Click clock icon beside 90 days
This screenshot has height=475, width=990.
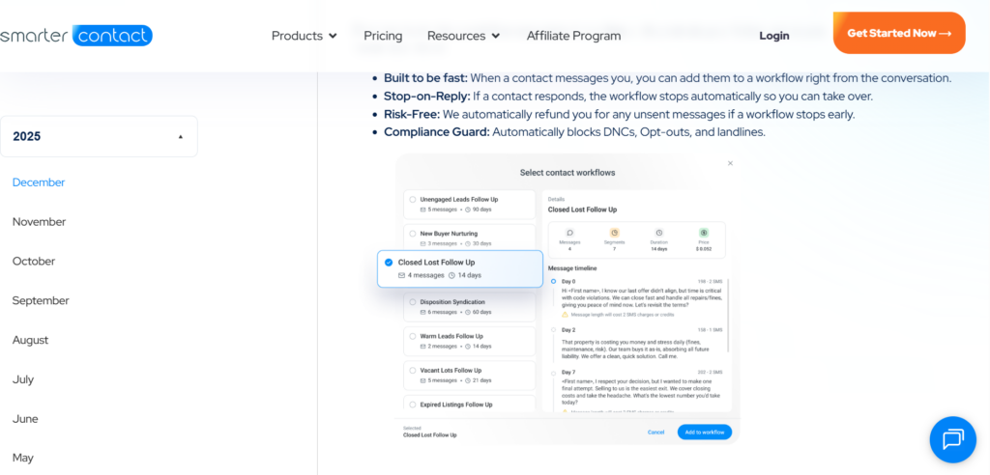[468, 210]
